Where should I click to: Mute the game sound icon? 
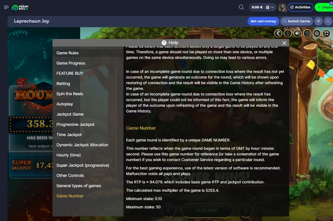[297, 33]
